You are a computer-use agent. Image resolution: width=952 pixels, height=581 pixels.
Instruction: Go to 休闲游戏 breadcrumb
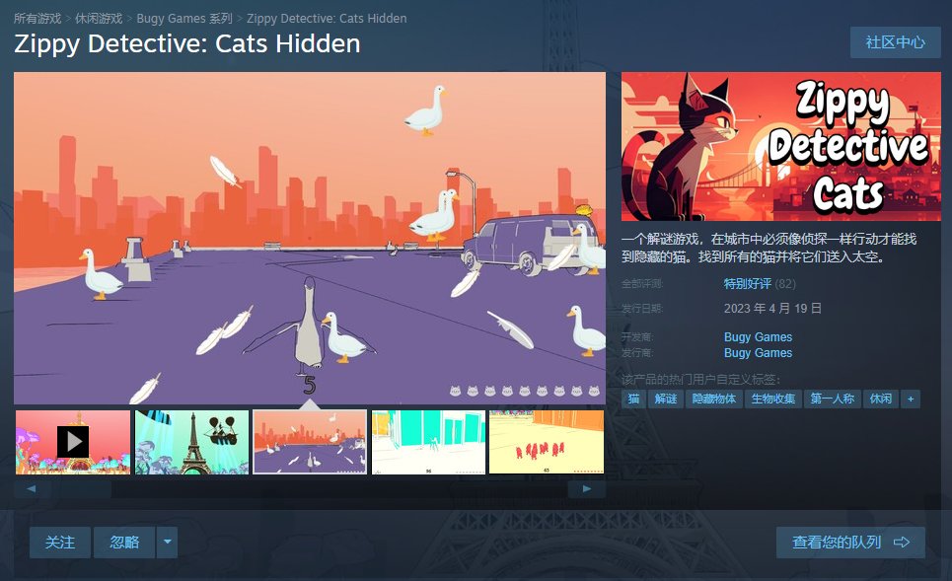(x=99, y=18)
